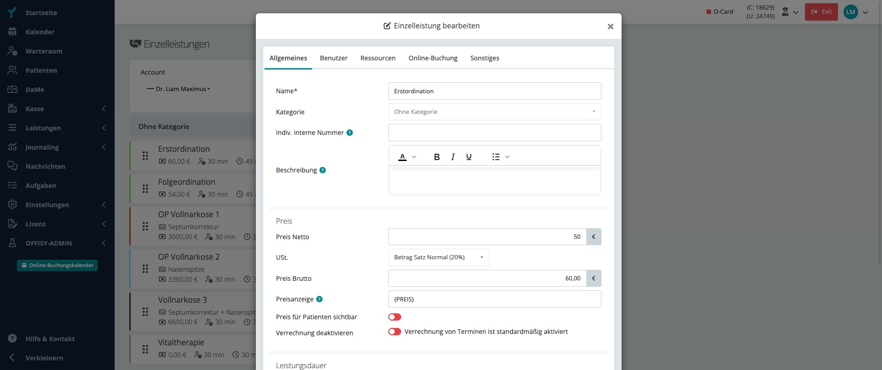Switch to the Ressourcen tab

coord(378,58)
